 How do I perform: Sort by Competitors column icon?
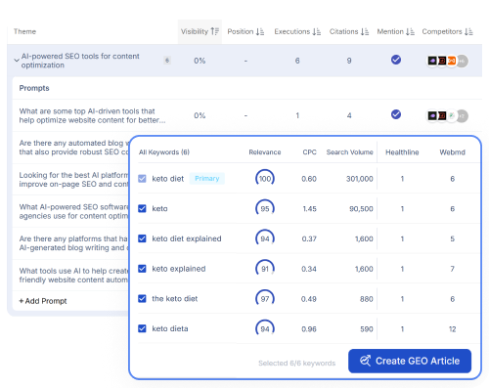tap(468, 31)
